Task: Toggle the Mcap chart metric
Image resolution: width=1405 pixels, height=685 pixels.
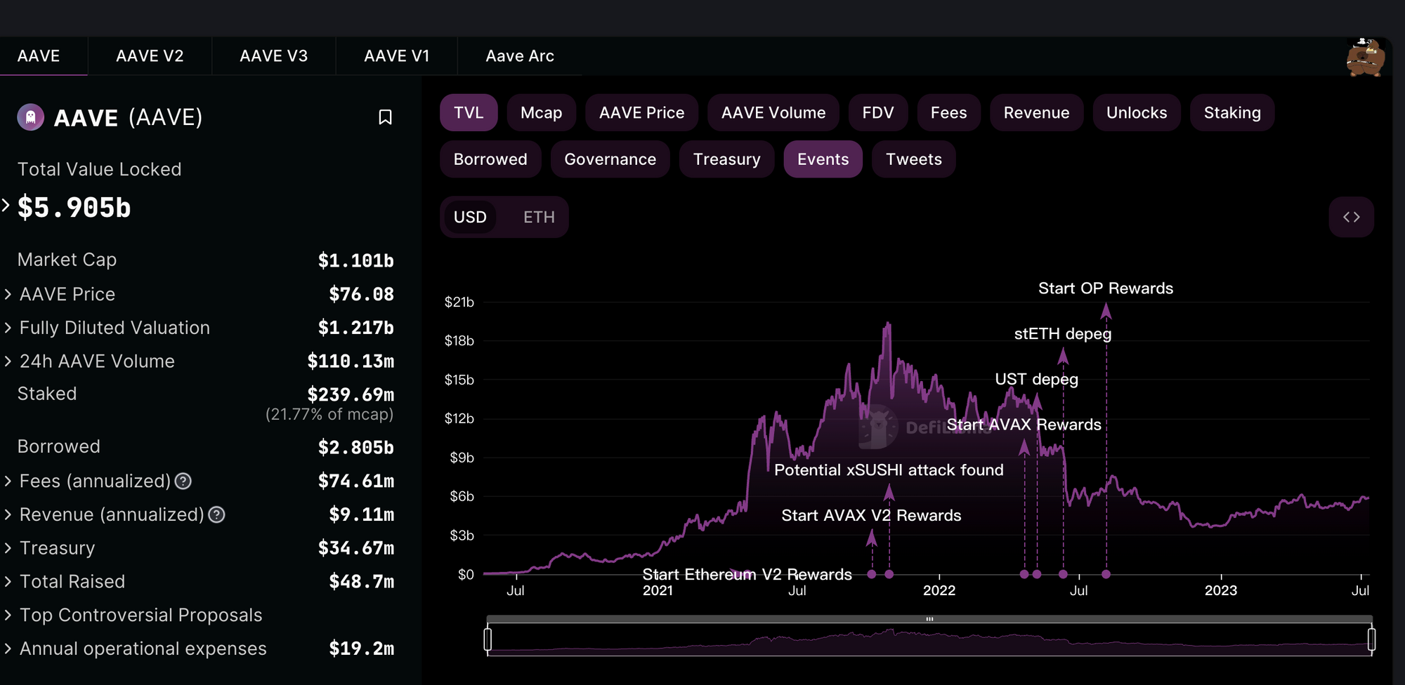Action: (x=541, y=113)
